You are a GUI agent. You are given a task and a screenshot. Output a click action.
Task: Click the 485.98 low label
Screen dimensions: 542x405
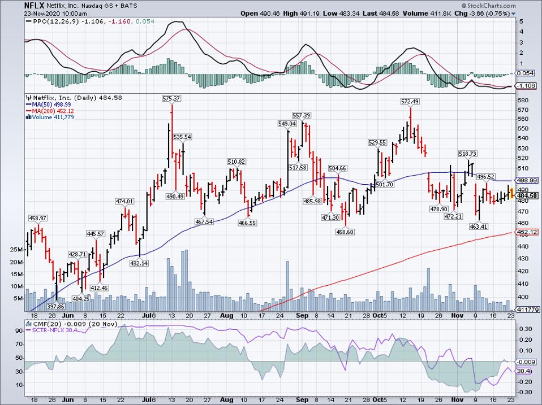pyautogui.click(x=312, y=201)
